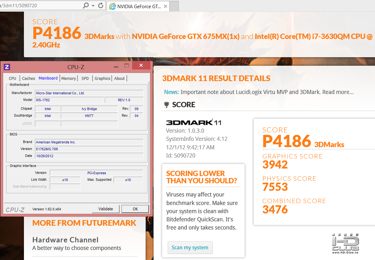The image size is (375, 260).
Task: Open the Memory tab in CPU-Z
Action: [69, 78]
